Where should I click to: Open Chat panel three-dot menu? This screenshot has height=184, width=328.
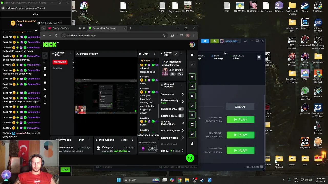coord(155,54)
